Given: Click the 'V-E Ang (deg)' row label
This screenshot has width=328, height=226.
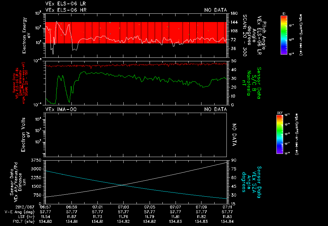Looking at the screenshot, I should pos(20,212).
